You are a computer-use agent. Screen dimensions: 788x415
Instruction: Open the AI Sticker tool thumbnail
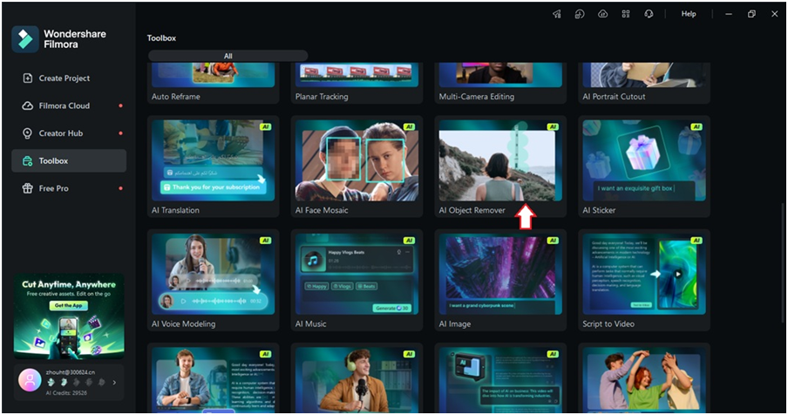tap(644, 160)
